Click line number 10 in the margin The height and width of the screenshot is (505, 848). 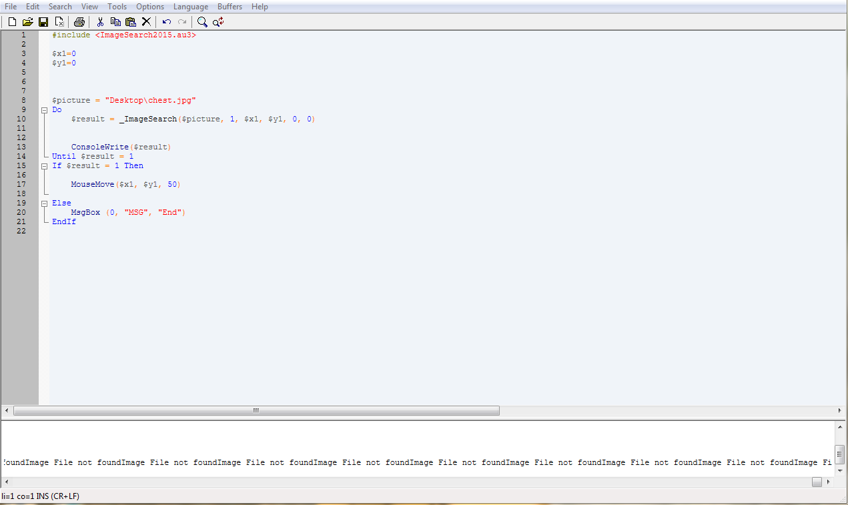click(21, 119)
